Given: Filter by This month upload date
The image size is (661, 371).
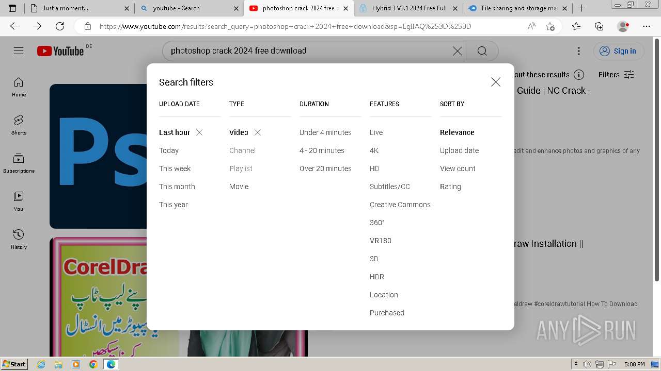Looking at the screenshot, I should coord(177,187).
